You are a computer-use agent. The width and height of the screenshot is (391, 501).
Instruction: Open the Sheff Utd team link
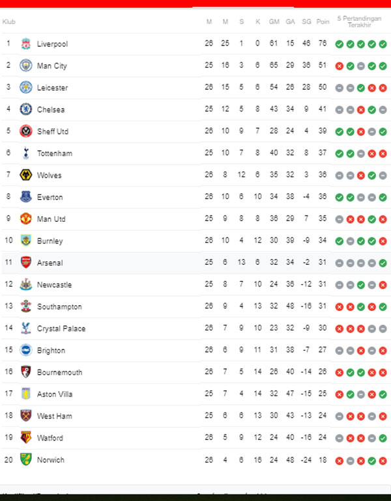click(53, 131)
